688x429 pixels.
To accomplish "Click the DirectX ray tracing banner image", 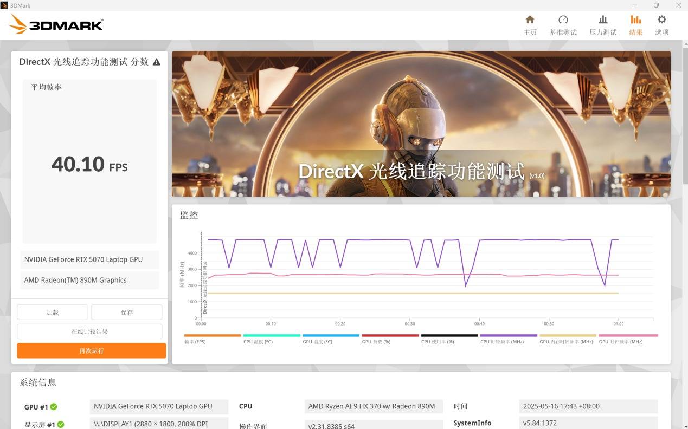I will point(421,124).
